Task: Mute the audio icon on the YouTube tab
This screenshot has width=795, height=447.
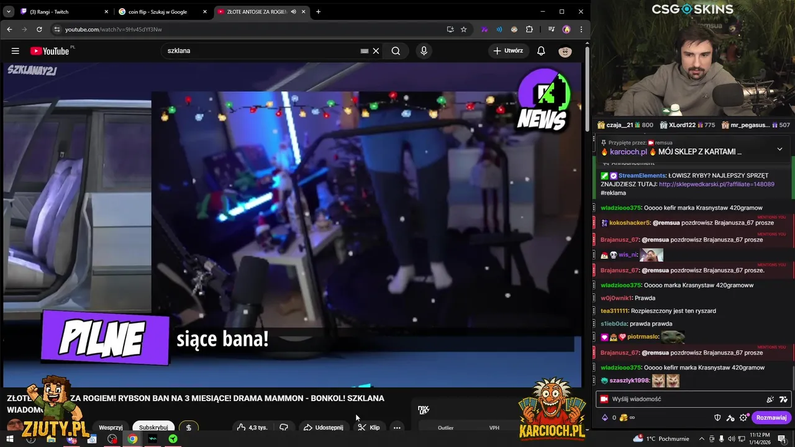Action: 293,12
